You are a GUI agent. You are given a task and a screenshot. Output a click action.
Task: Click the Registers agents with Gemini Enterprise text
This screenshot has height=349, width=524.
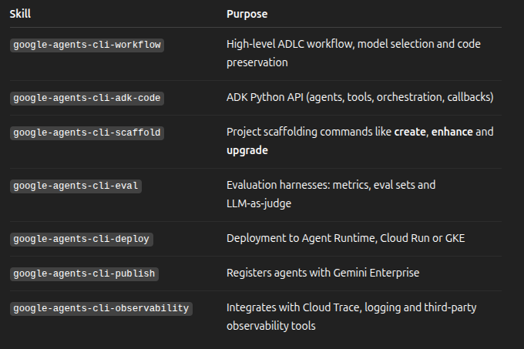coord(323,273)
